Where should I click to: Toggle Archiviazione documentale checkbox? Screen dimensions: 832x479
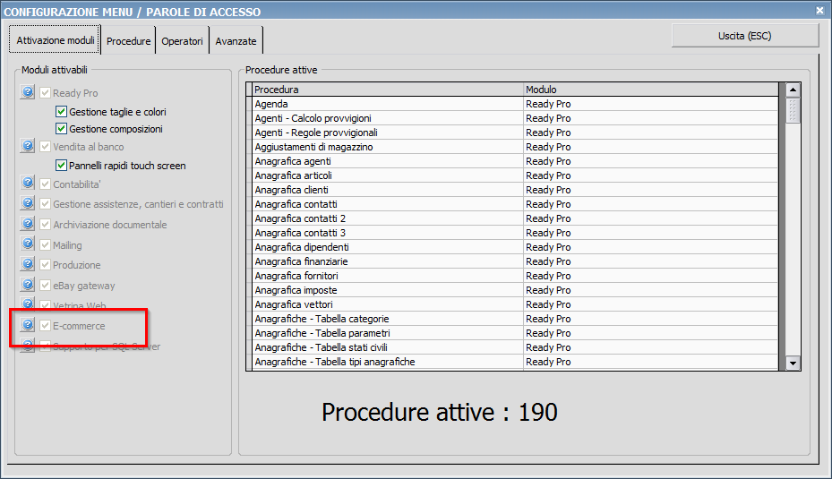45,224
